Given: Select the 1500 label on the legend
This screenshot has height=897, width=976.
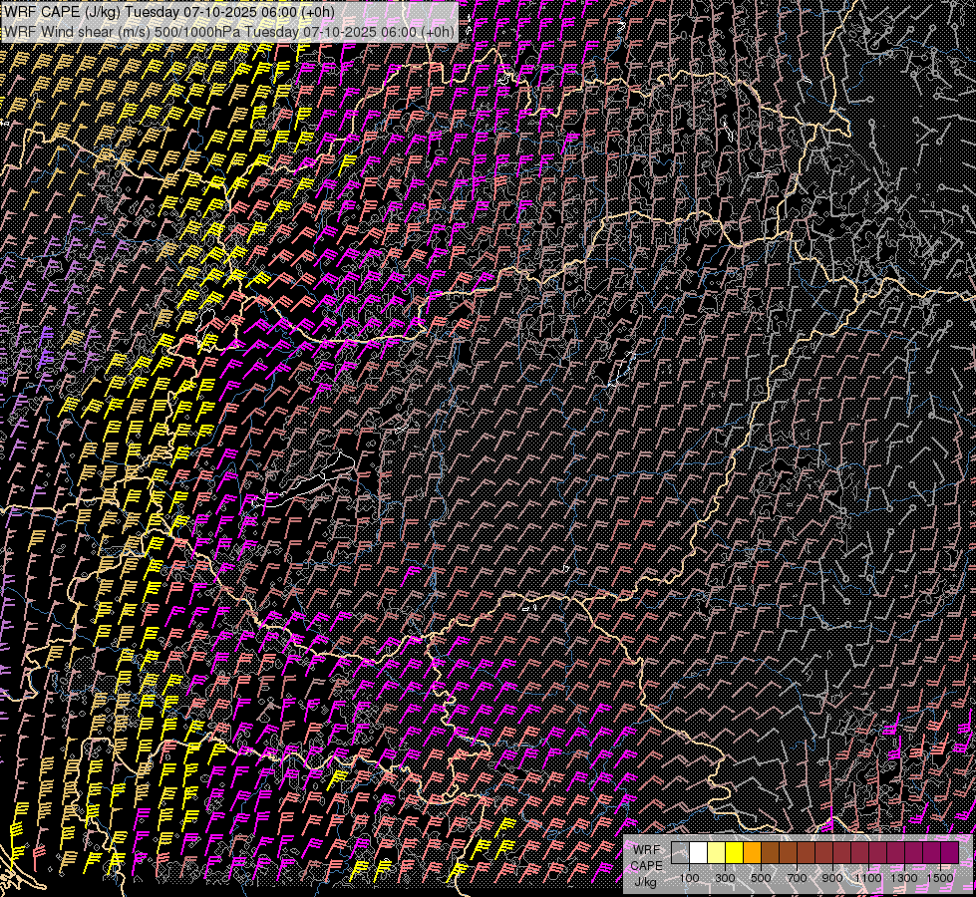Looking at the screenshot, I should (x=940, y=877).
